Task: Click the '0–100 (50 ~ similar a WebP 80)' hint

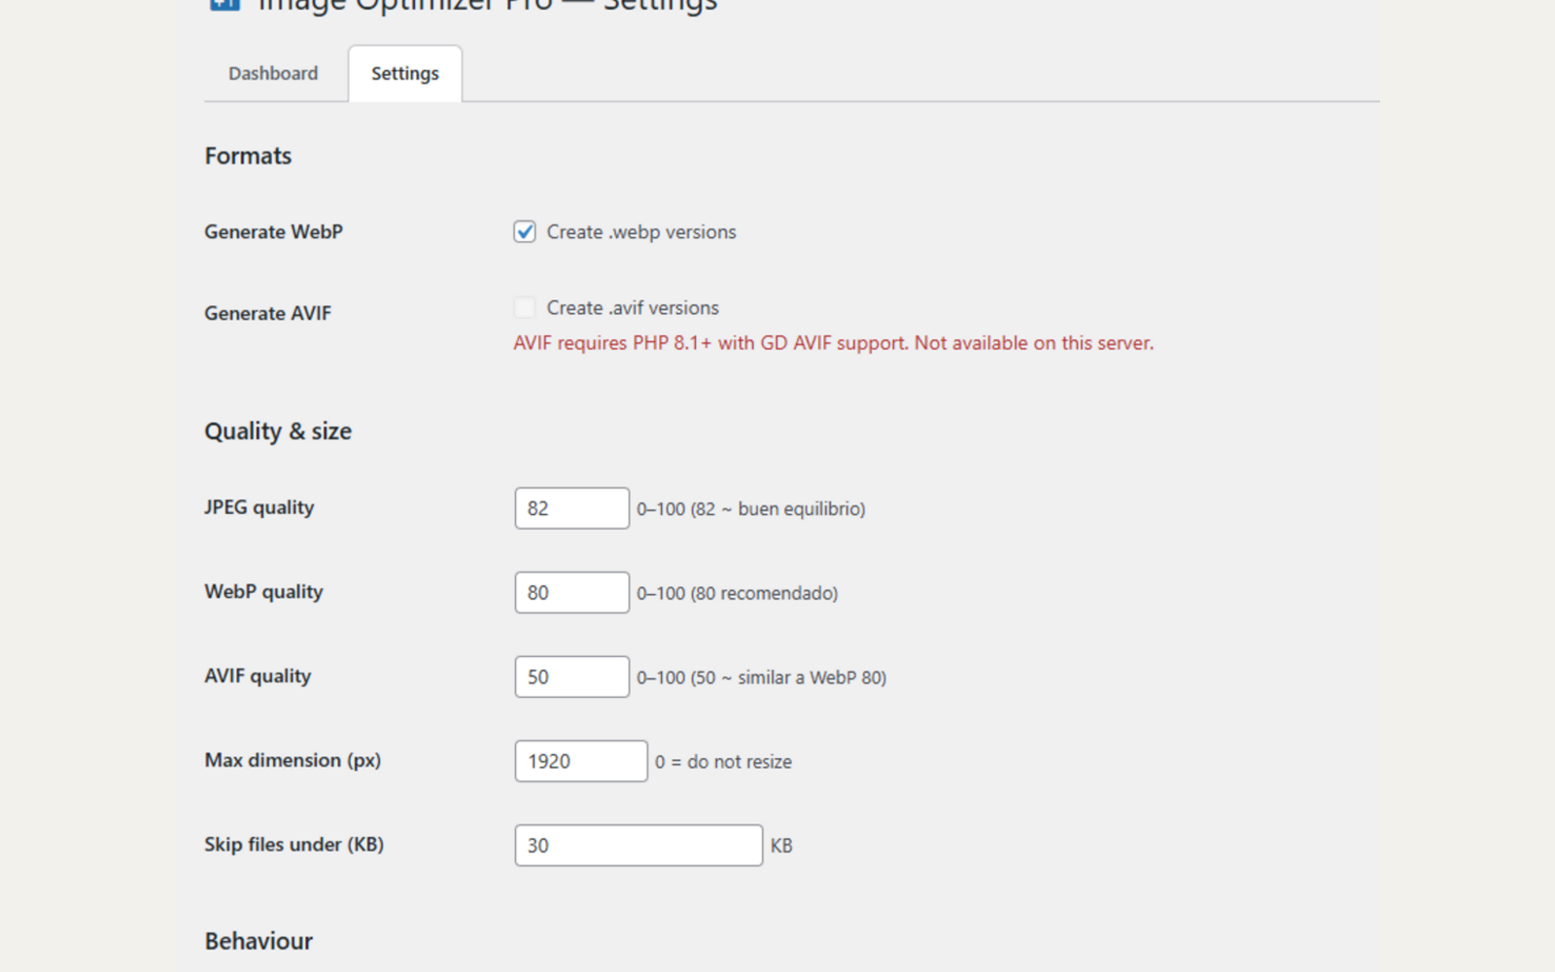Action: coord(762,678)
